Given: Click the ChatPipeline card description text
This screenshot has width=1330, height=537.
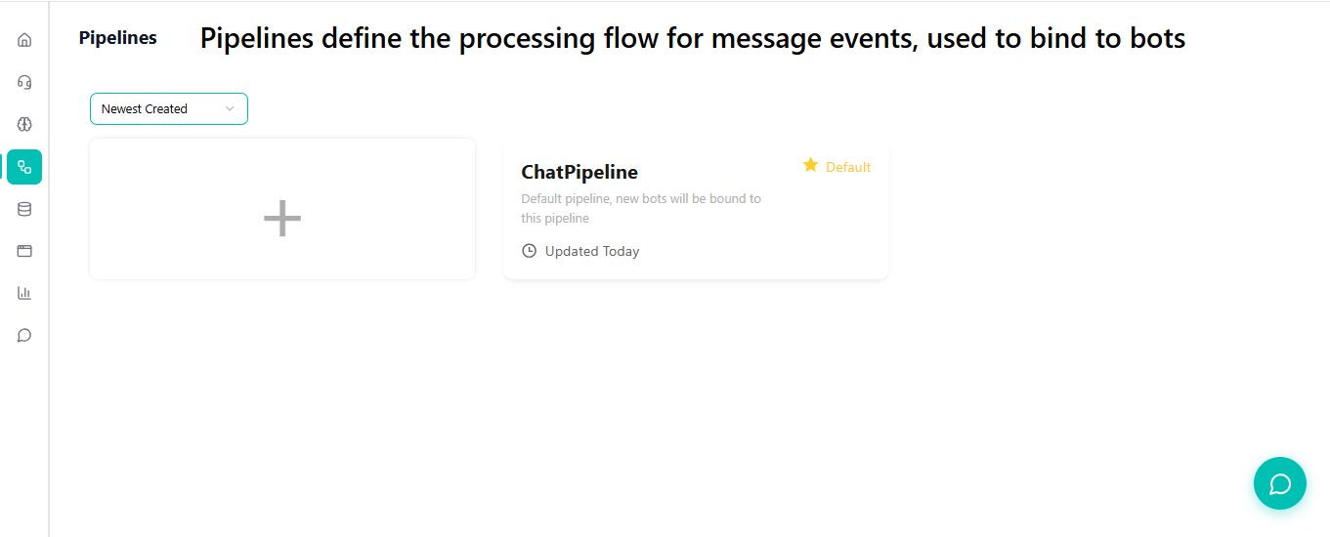Looking at the screenshot, I should [x=641, y=208].
